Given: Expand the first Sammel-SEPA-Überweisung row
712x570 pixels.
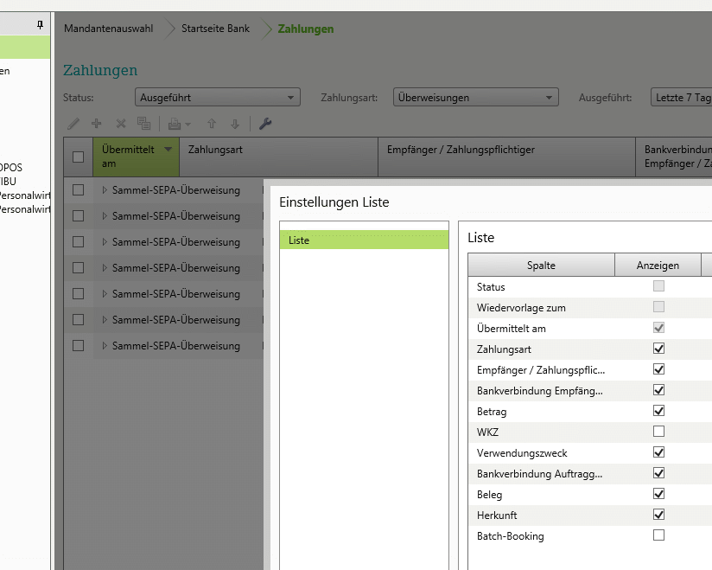Looking at the screenshot, I should click(105, 190).
